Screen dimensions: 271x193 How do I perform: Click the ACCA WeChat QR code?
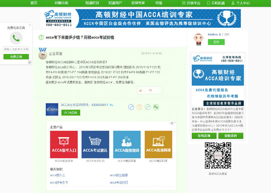pyautogui.click(x=218, y=155)
